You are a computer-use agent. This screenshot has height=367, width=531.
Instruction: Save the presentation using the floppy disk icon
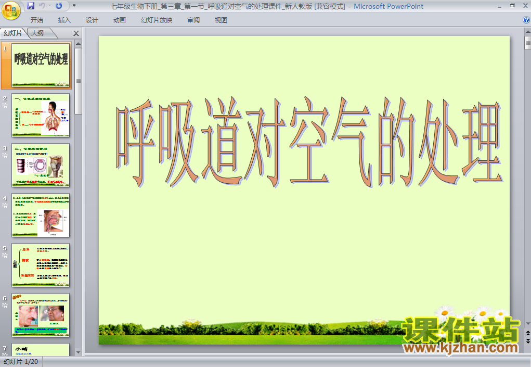coord(31,6)
